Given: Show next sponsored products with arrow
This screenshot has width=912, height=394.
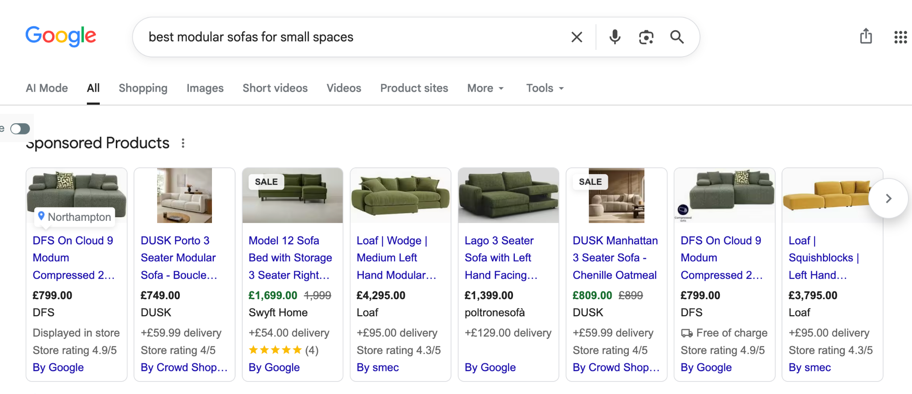Looking at the screenshot, I should [888, 198].
